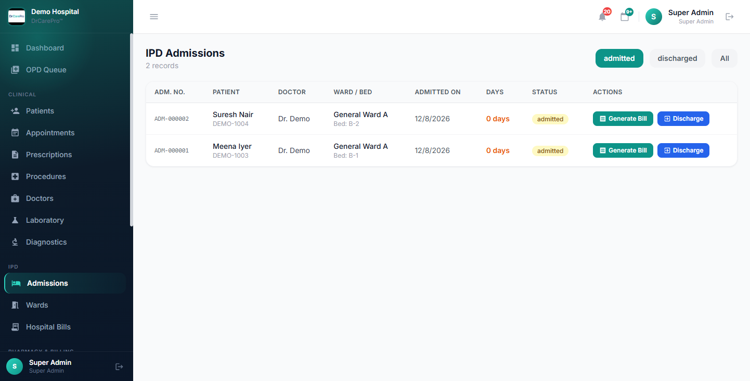
Task: Generate bill for Meena Iyer
Action: tap(623, 150)
